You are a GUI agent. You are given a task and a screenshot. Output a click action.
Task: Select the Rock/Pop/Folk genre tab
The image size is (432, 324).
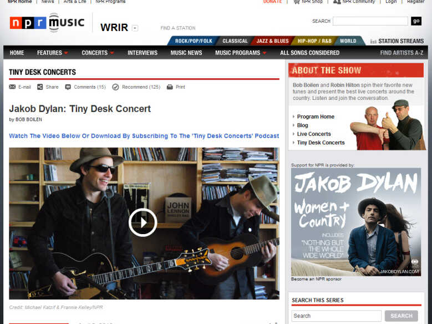194,41
